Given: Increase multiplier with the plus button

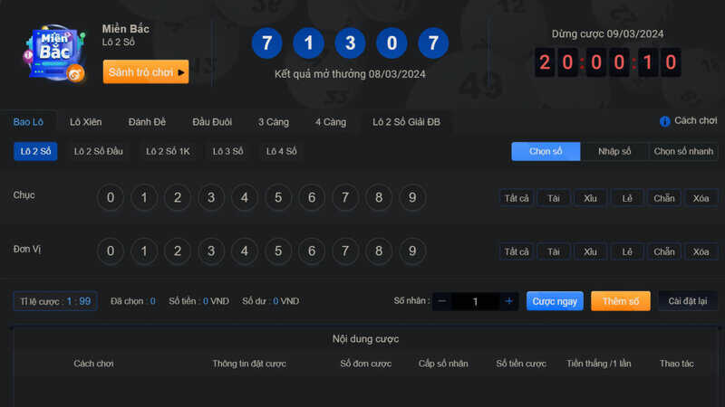Looking at the screenshot, I should point(508,301).
